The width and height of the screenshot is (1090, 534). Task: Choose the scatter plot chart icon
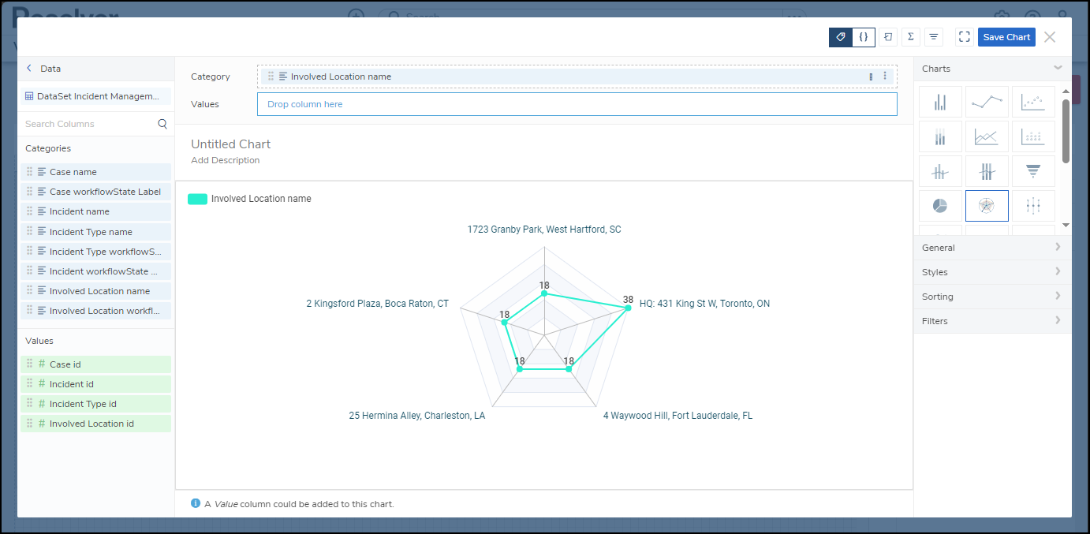pyautogui.click(x=1033, y=102)
